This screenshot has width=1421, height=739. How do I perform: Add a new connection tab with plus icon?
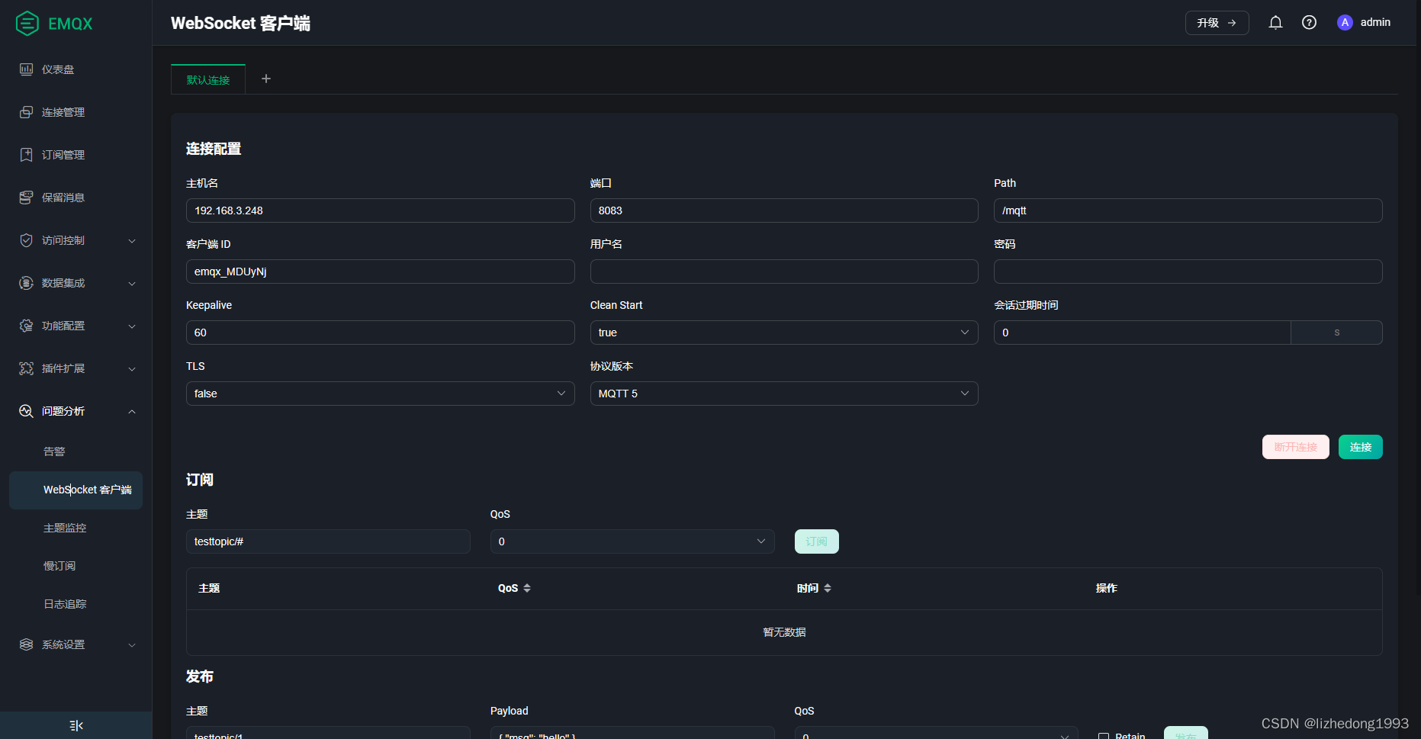pyautogui.click(x=266, y=79)
